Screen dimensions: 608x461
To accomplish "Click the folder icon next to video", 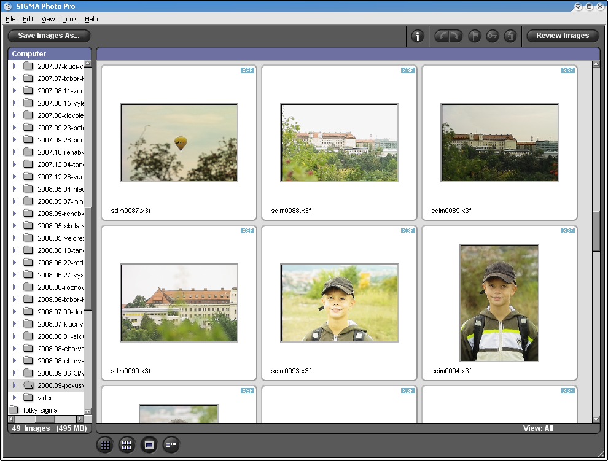I will tap(28, 397).
